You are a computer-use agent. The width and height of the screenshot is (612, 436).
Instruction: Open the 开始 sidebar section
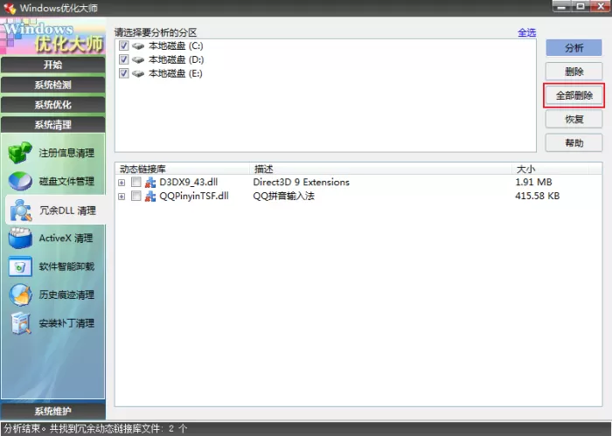click(53, 65)
